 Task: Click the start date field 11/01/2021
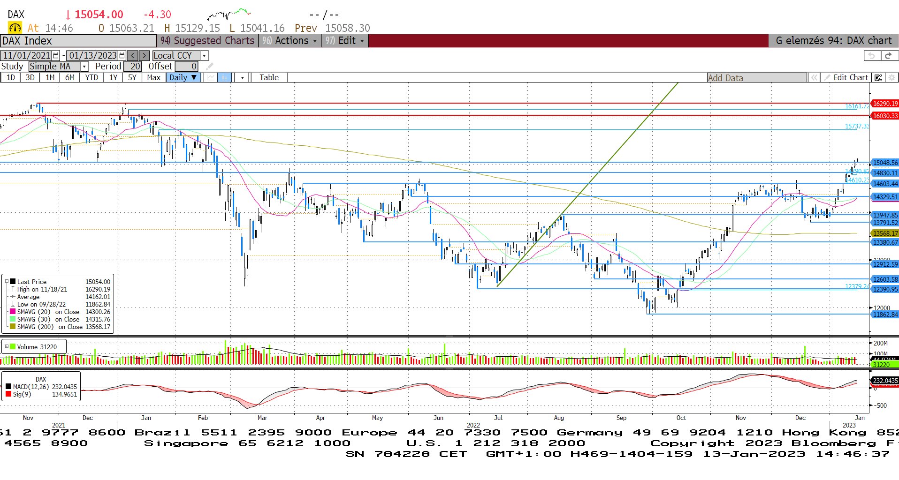27,55
